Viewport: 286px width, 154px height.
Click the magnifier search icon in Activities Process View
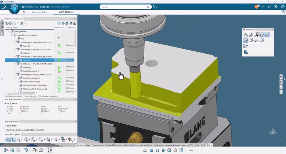pos(59,23)
